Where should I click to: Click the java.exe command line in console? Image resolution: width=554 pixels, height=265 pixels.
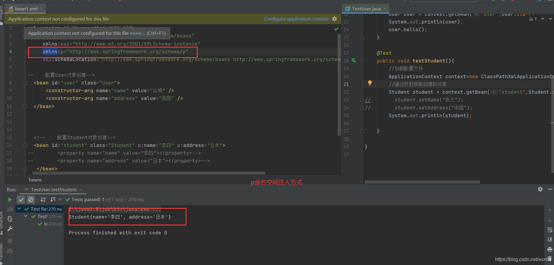(x=115, y=209)
